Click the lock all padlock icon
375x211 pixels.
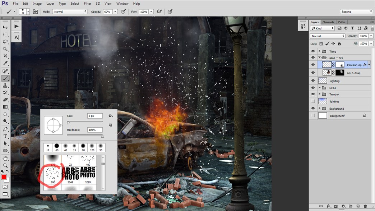[339, 43]
